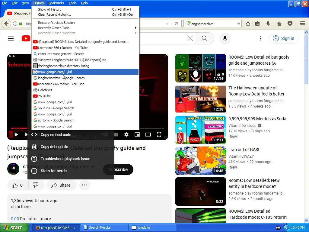Click the Subscribe button
Image resolution: width=309 pixels, height=232 pixels.
coord(118,169)
